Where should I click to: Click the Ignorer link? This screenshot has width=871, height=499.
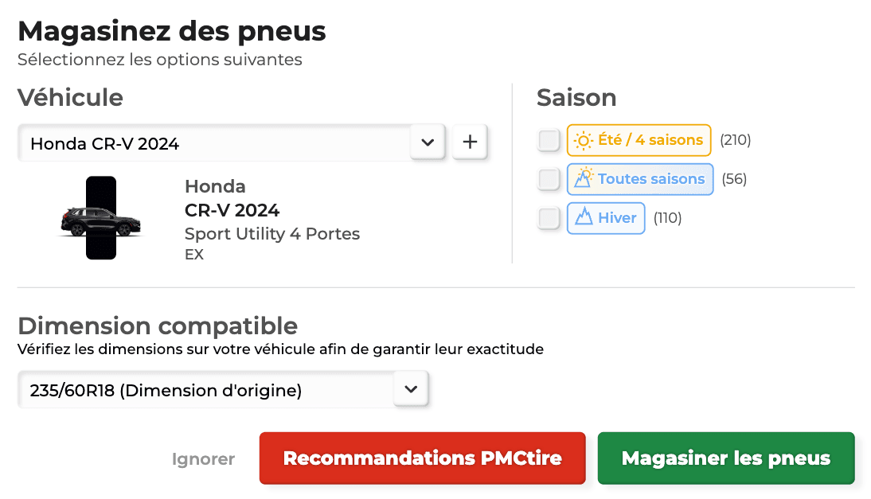click(x=203, y=459)
